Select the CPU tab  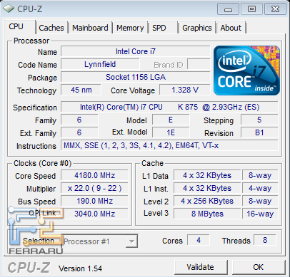[x=19, y=27]
